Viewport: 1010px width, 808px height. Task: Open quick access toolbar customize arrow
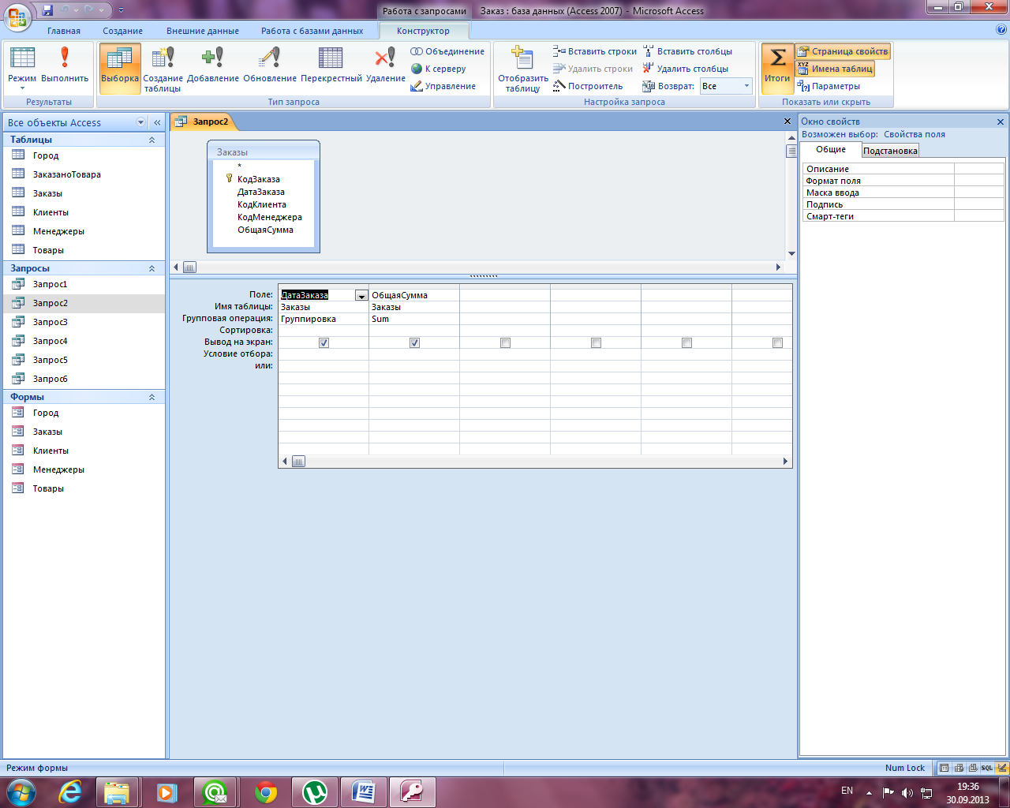coord(121,10)
